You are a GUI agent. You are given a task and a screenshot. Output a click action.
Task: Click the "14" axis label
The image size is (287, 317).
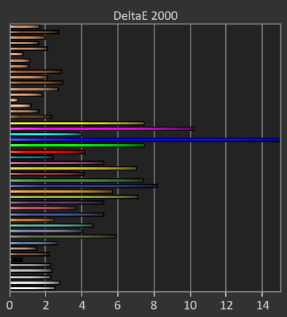tap(263, 305)
